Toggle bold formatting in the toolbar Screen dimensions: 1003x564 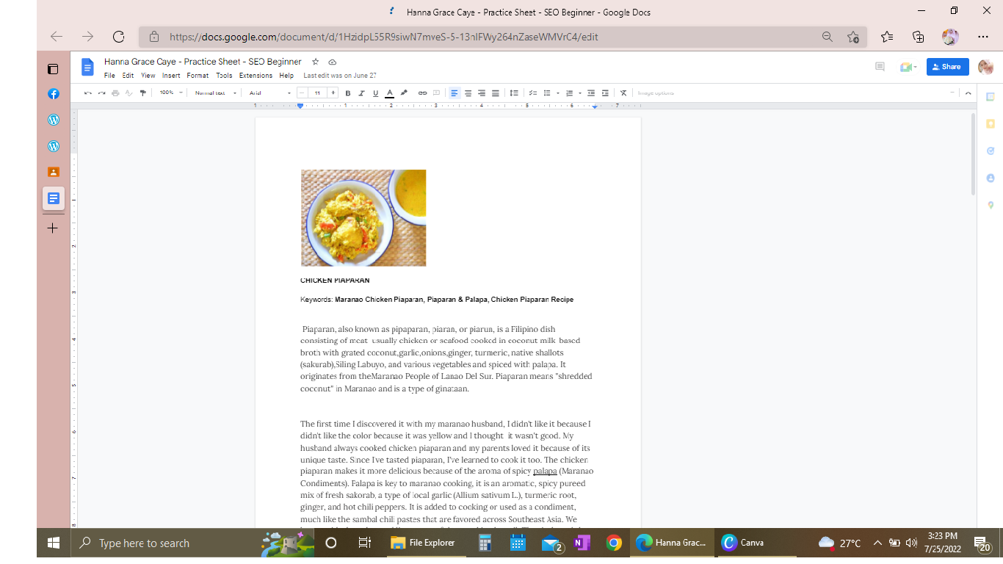point(348,93)
